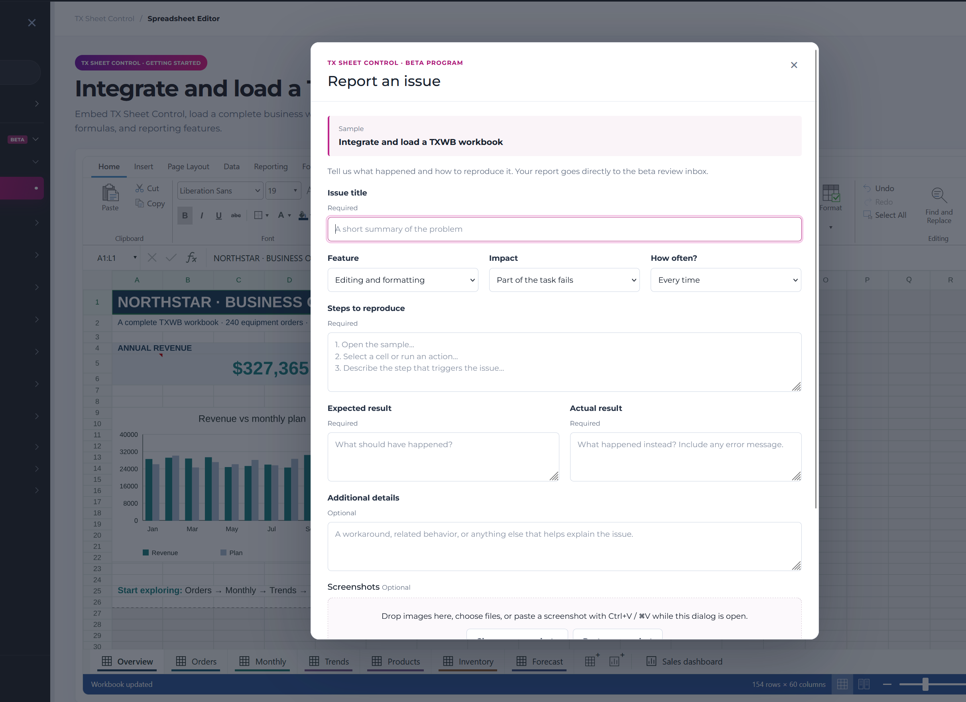The width and height of the screenshot is (966, 702).
Task: Open the How often dropdown
Action: pos(725,280)
